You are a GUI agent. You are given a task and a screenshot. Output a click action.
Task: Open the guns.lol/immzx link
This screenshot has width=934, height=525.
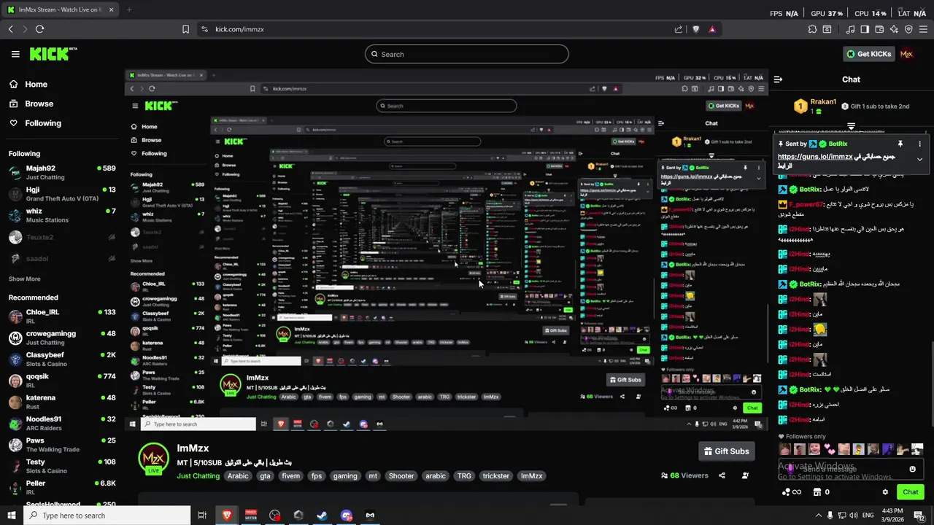(815, 157)
